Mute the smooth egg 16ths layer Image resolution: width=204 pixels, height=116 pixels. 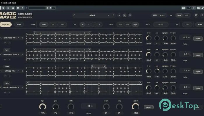pyautogui.click(x=5, y=59)
